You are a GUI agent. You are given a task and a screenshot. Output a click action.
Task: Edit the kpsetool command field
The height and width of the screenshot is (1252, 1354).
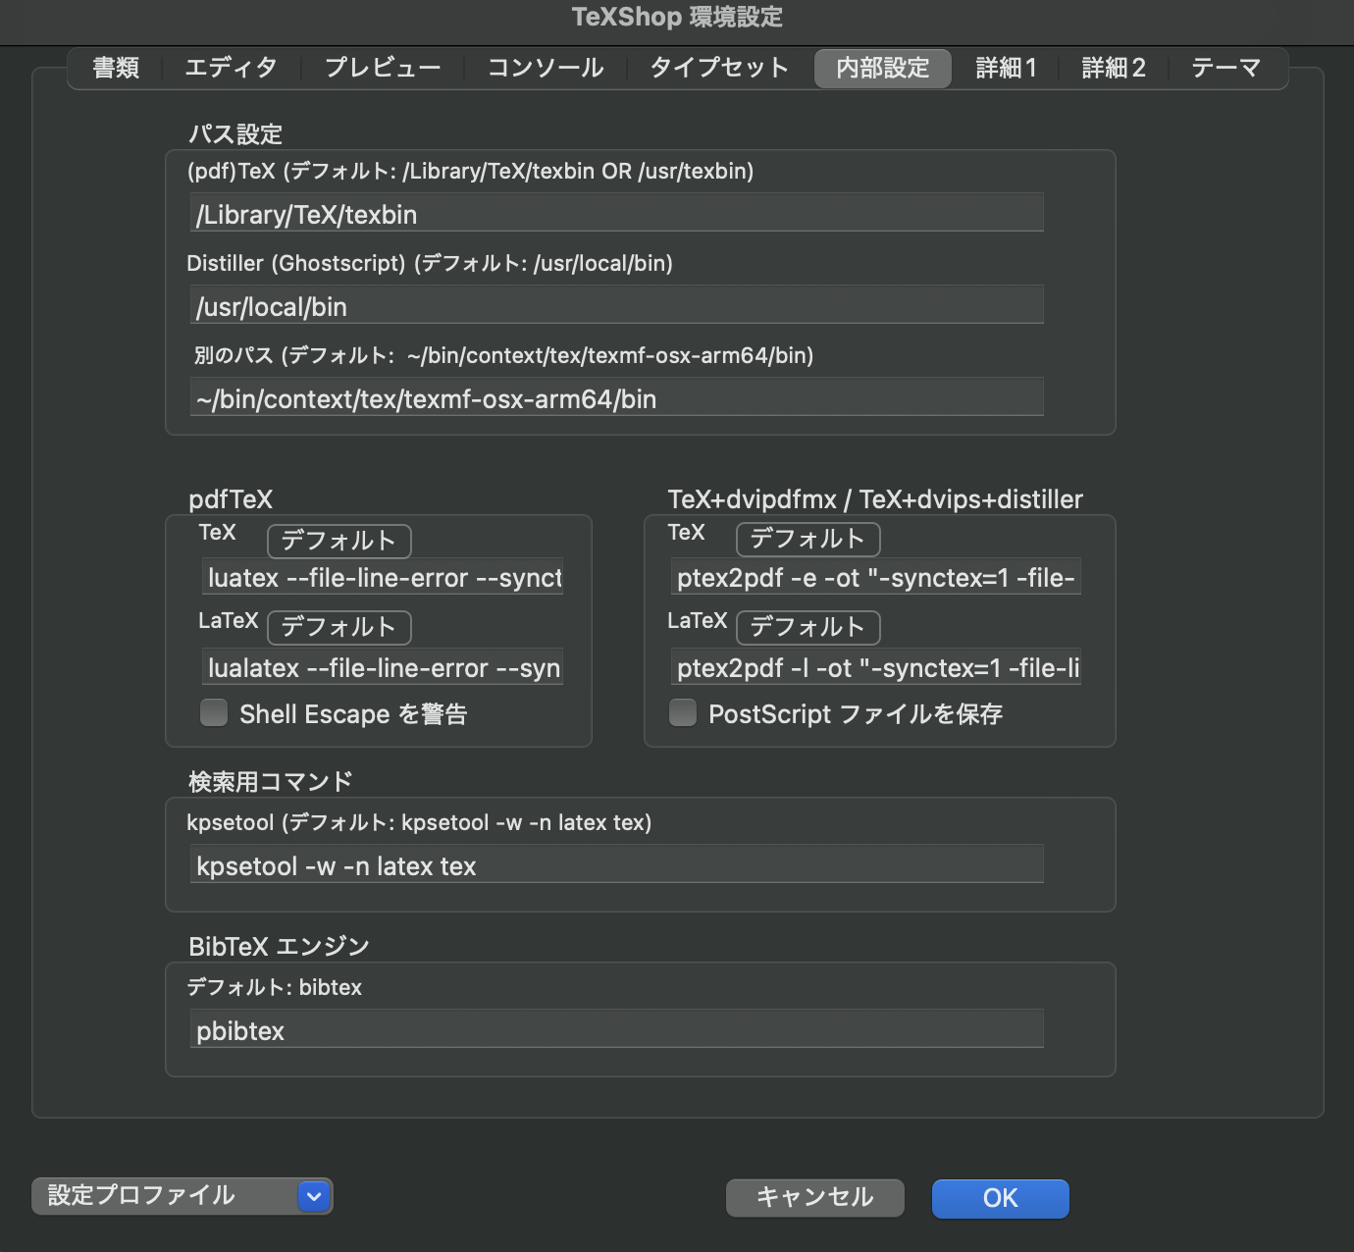click(x=616, y=864)
